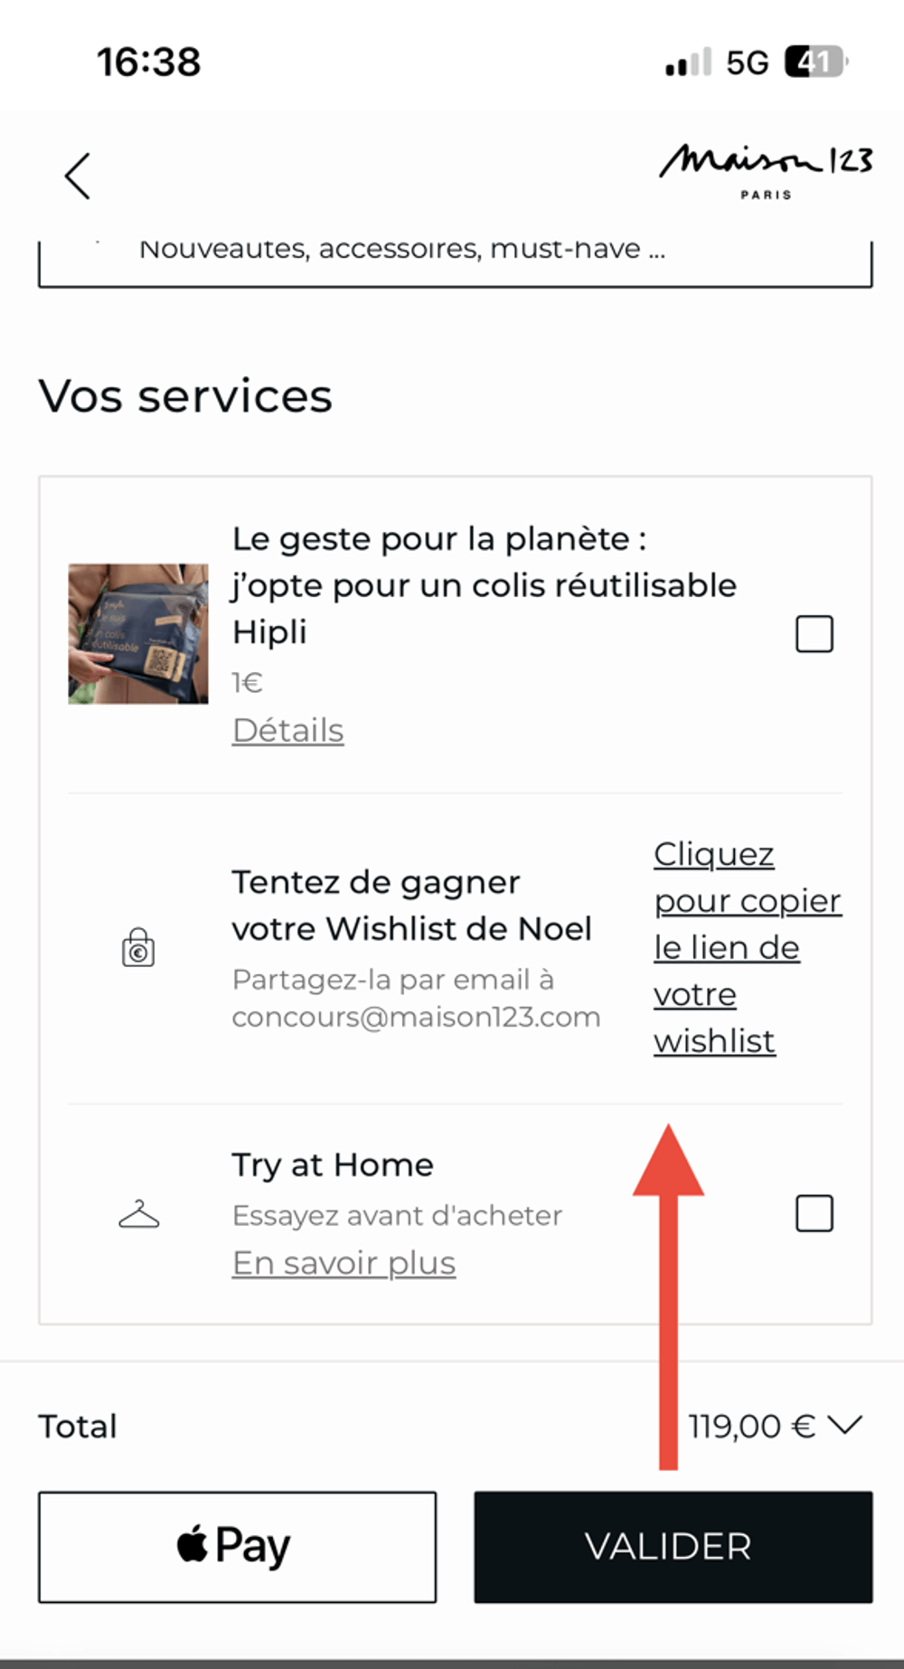Tap the 16:38 clock in status bar
904x1669 pixels.
pos(149,62)
